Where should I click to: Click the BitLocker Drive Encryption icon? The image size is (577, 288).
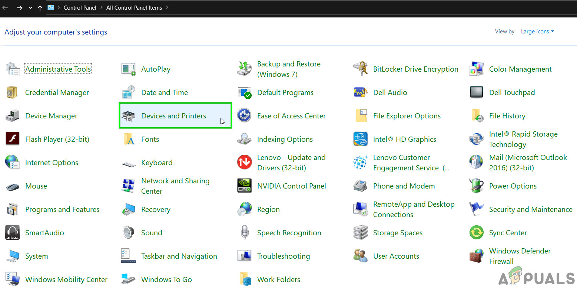point(360,69)
